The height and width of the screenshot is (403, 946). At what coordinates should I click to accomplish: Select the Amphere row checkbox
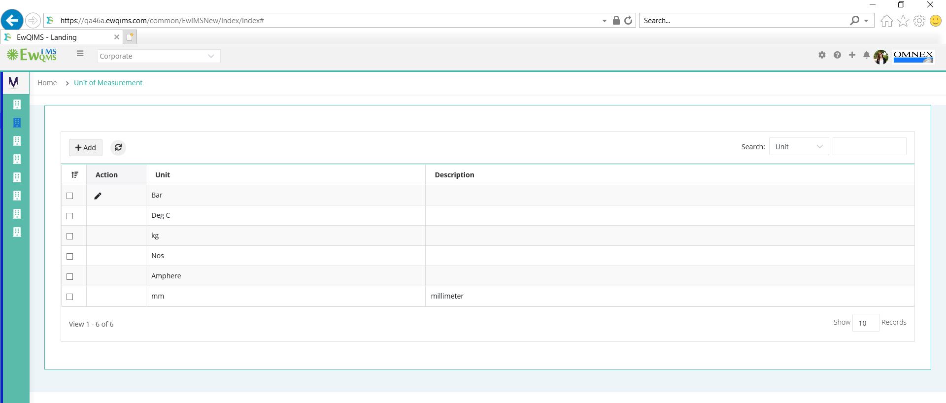click(x=69, y=276)
